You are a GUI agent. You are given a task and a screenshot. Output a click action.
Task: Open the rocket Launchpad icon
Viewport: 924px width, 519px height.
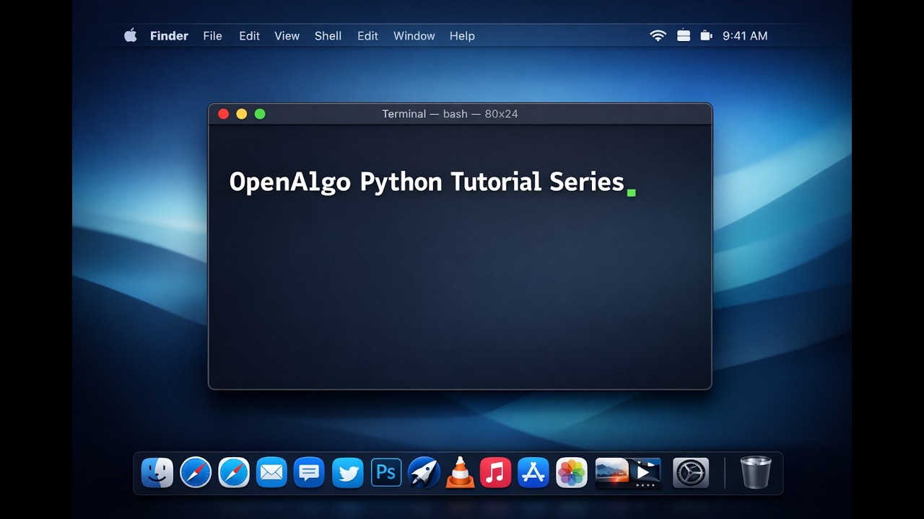coord(424,473)
